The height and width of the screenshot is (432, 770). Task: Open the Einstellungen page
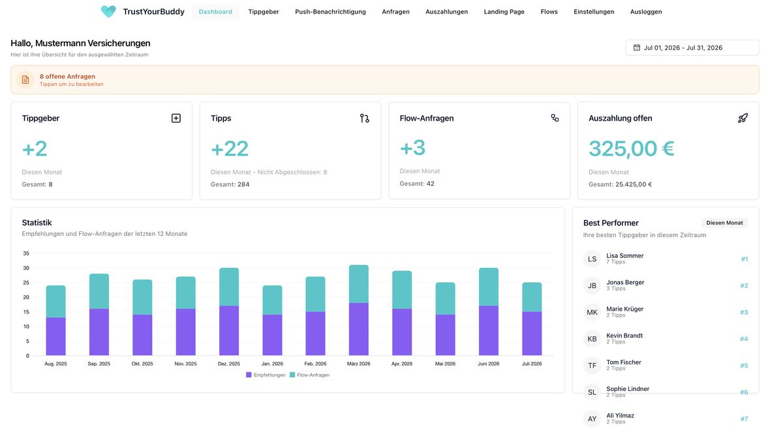click(x=594, y=12)
